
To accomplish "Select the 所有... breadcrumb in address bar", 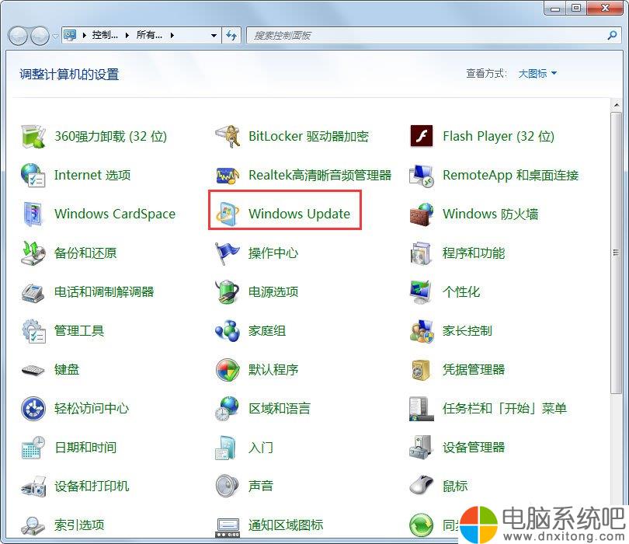I will click(149, 35).
